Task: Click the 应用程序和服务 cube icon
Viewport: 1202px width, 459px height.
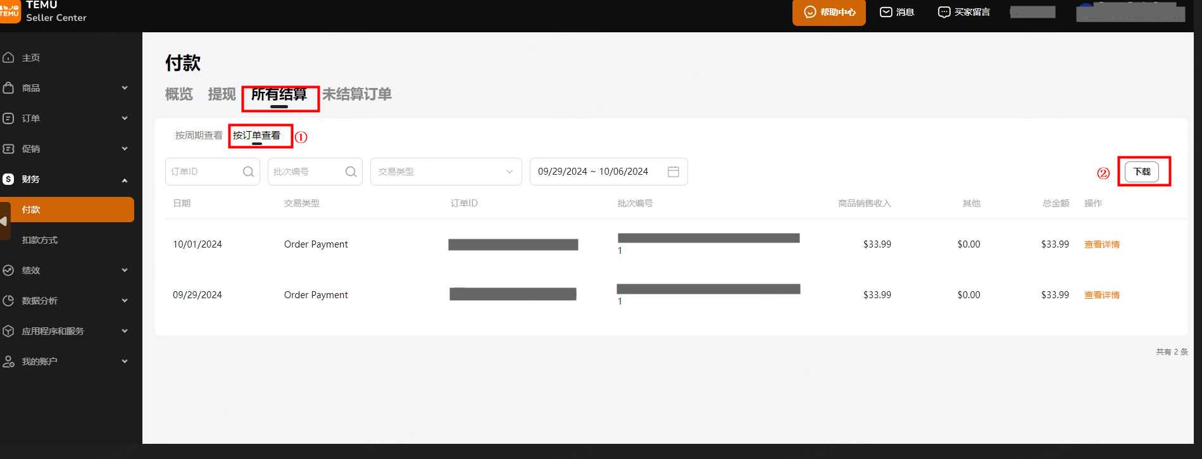Action: pos(8,331)
